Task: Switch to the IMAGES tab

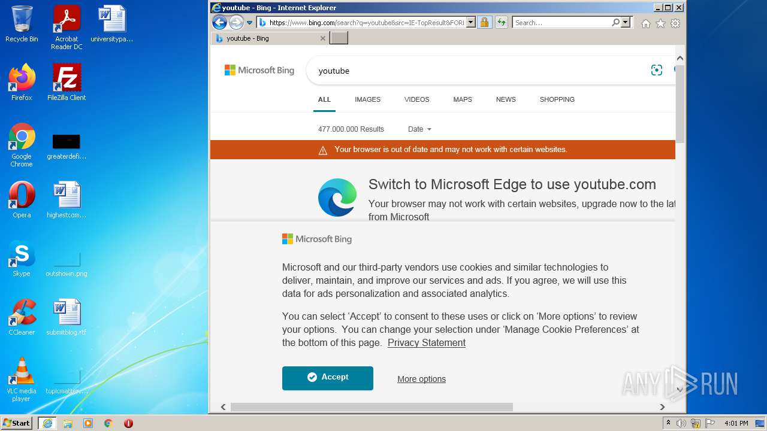Action: pyautogui.click(x=367, y=99)
